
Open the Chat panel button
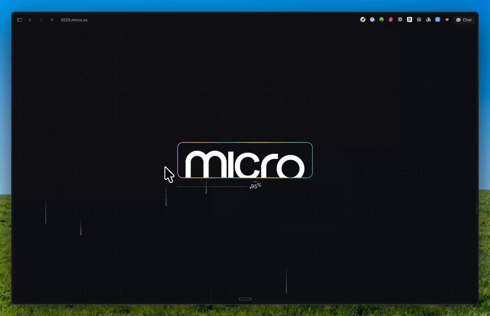pos(464,20)
